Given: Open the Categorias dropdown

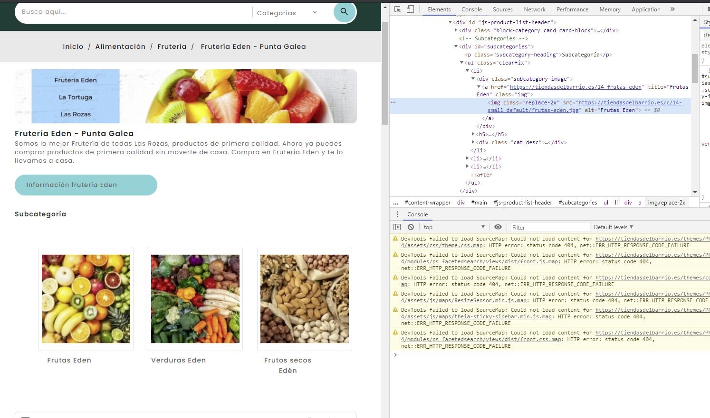Looking at the screenshot, I should pyautogui.click(x=287, y=13).
